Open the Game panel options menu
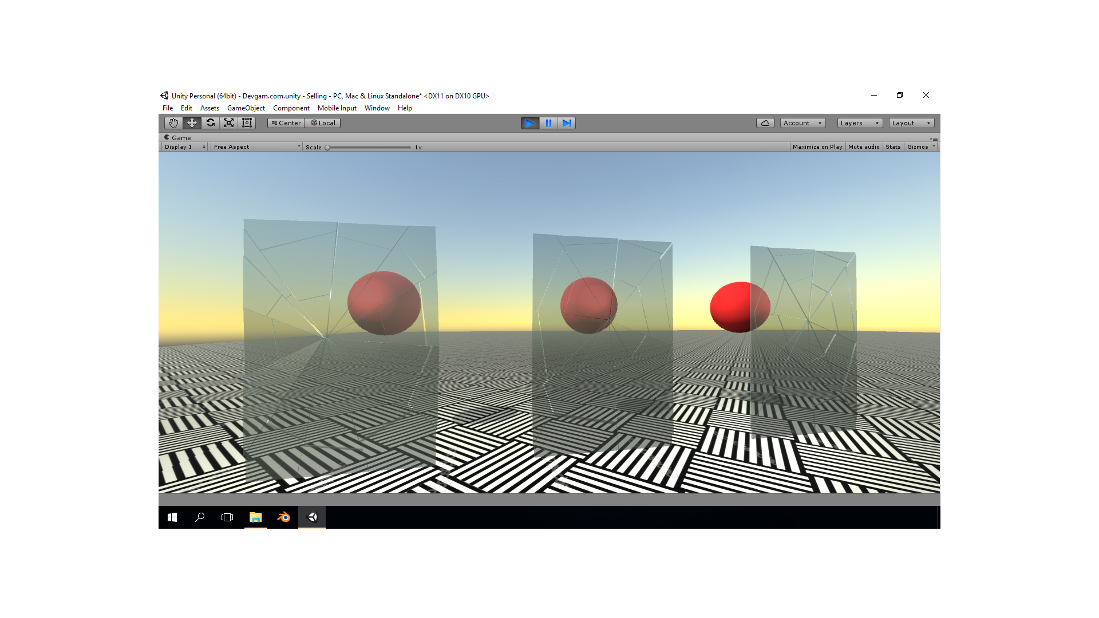 pos(934,139)
